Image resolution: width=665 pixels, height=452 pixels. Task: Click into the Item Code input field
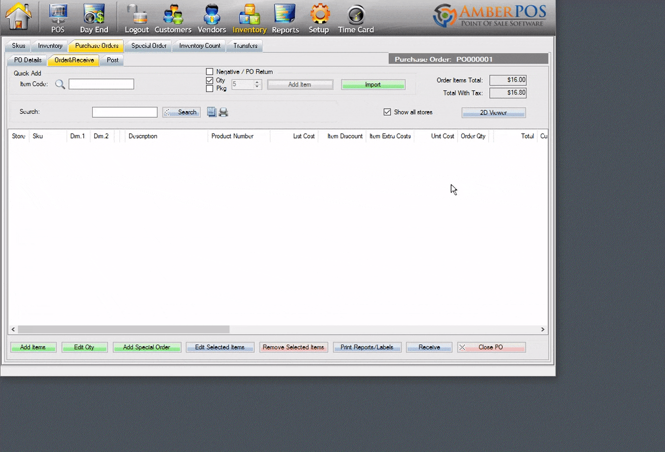pyautogui.click(x=101, y=84)
